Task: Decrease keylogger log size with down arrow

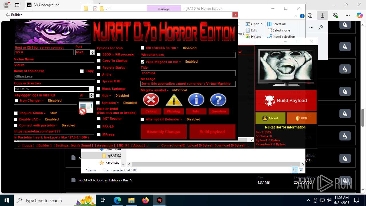Action: (x=92, y=97)
